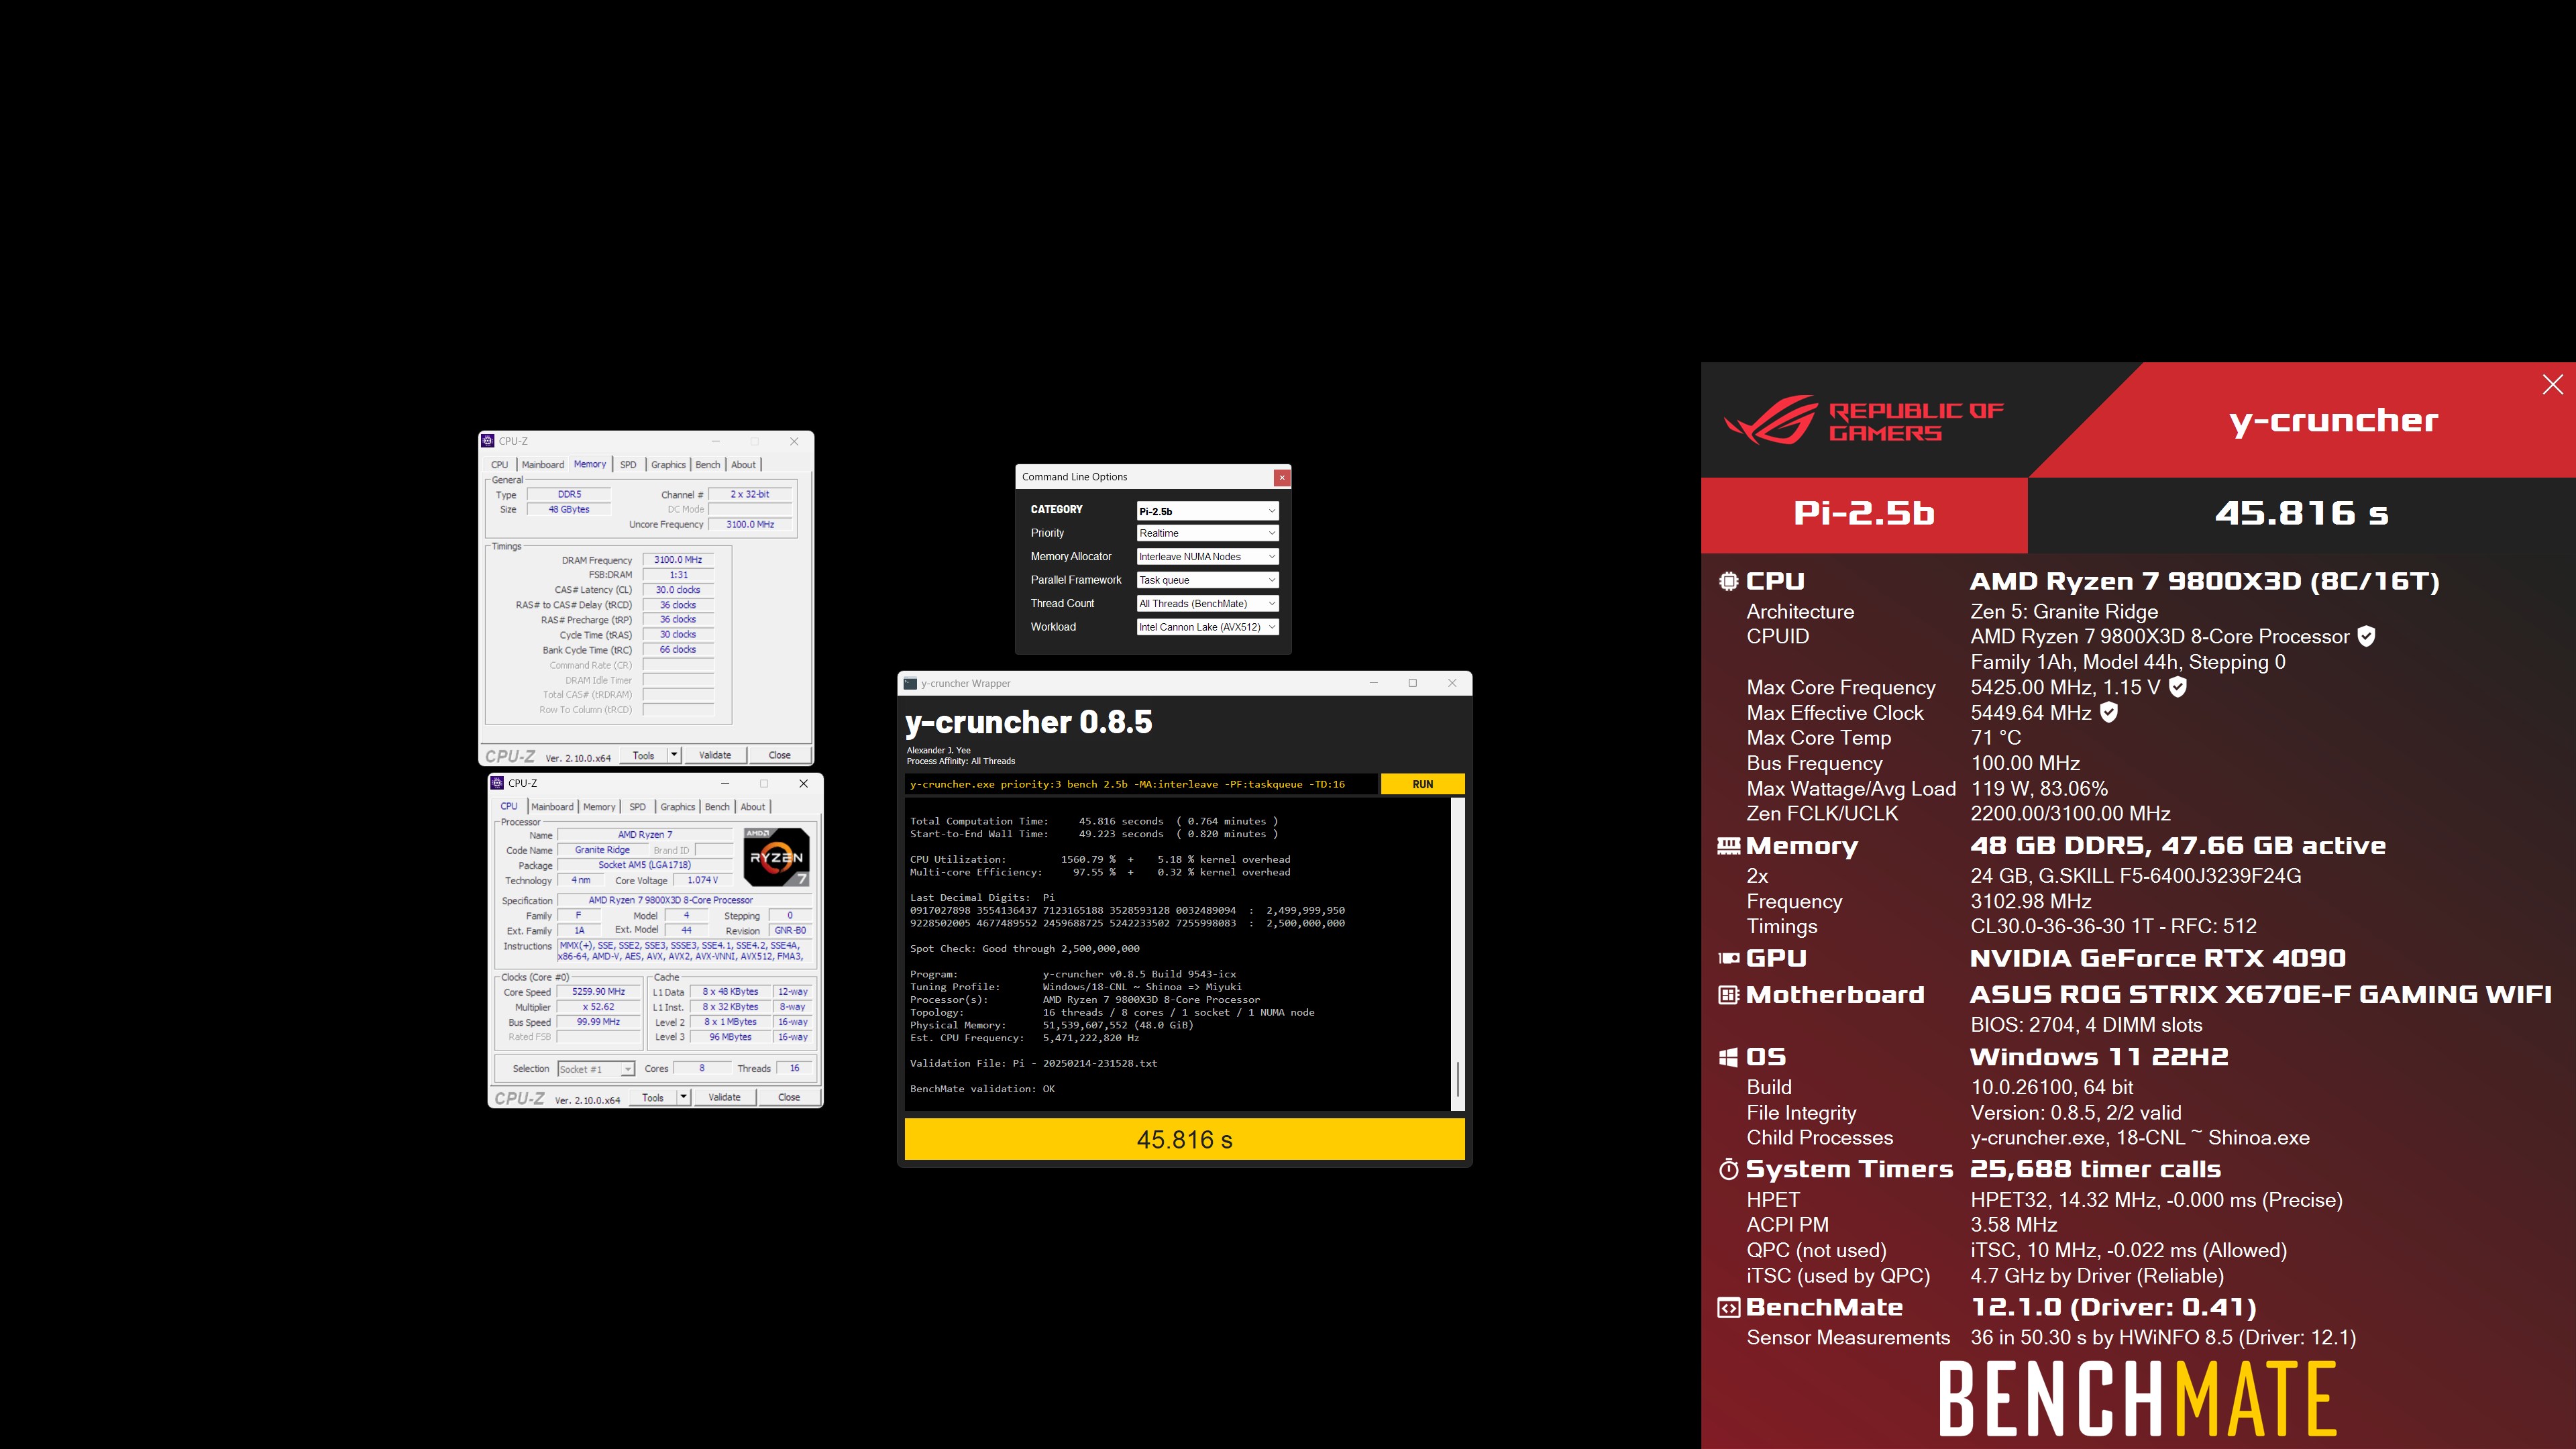Click Validate in upper CPU-Z window
This screenshot has width=2576, height=1449.
tap(715, 755)
